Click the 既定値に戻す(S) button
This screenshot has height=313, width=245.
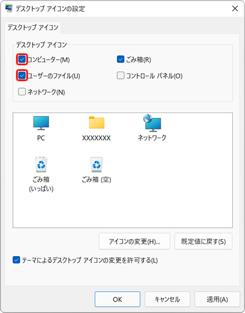pyautogui.click(x=203, y=241)
